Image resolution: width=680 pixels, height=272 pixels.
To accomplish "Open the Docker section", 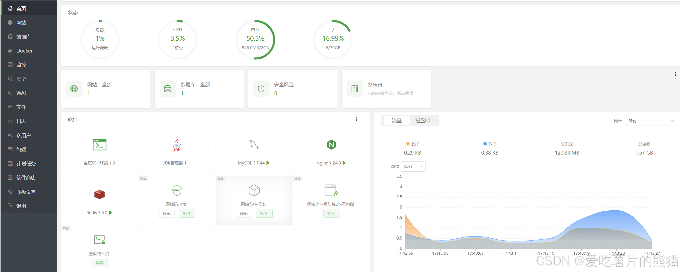I will click(x=24, y=51).
